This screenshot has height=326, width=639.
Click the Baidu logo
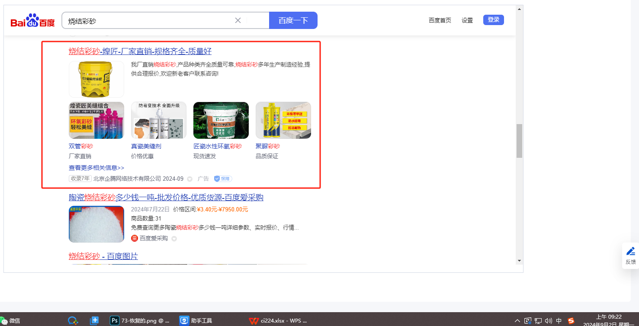click(33, 20)
